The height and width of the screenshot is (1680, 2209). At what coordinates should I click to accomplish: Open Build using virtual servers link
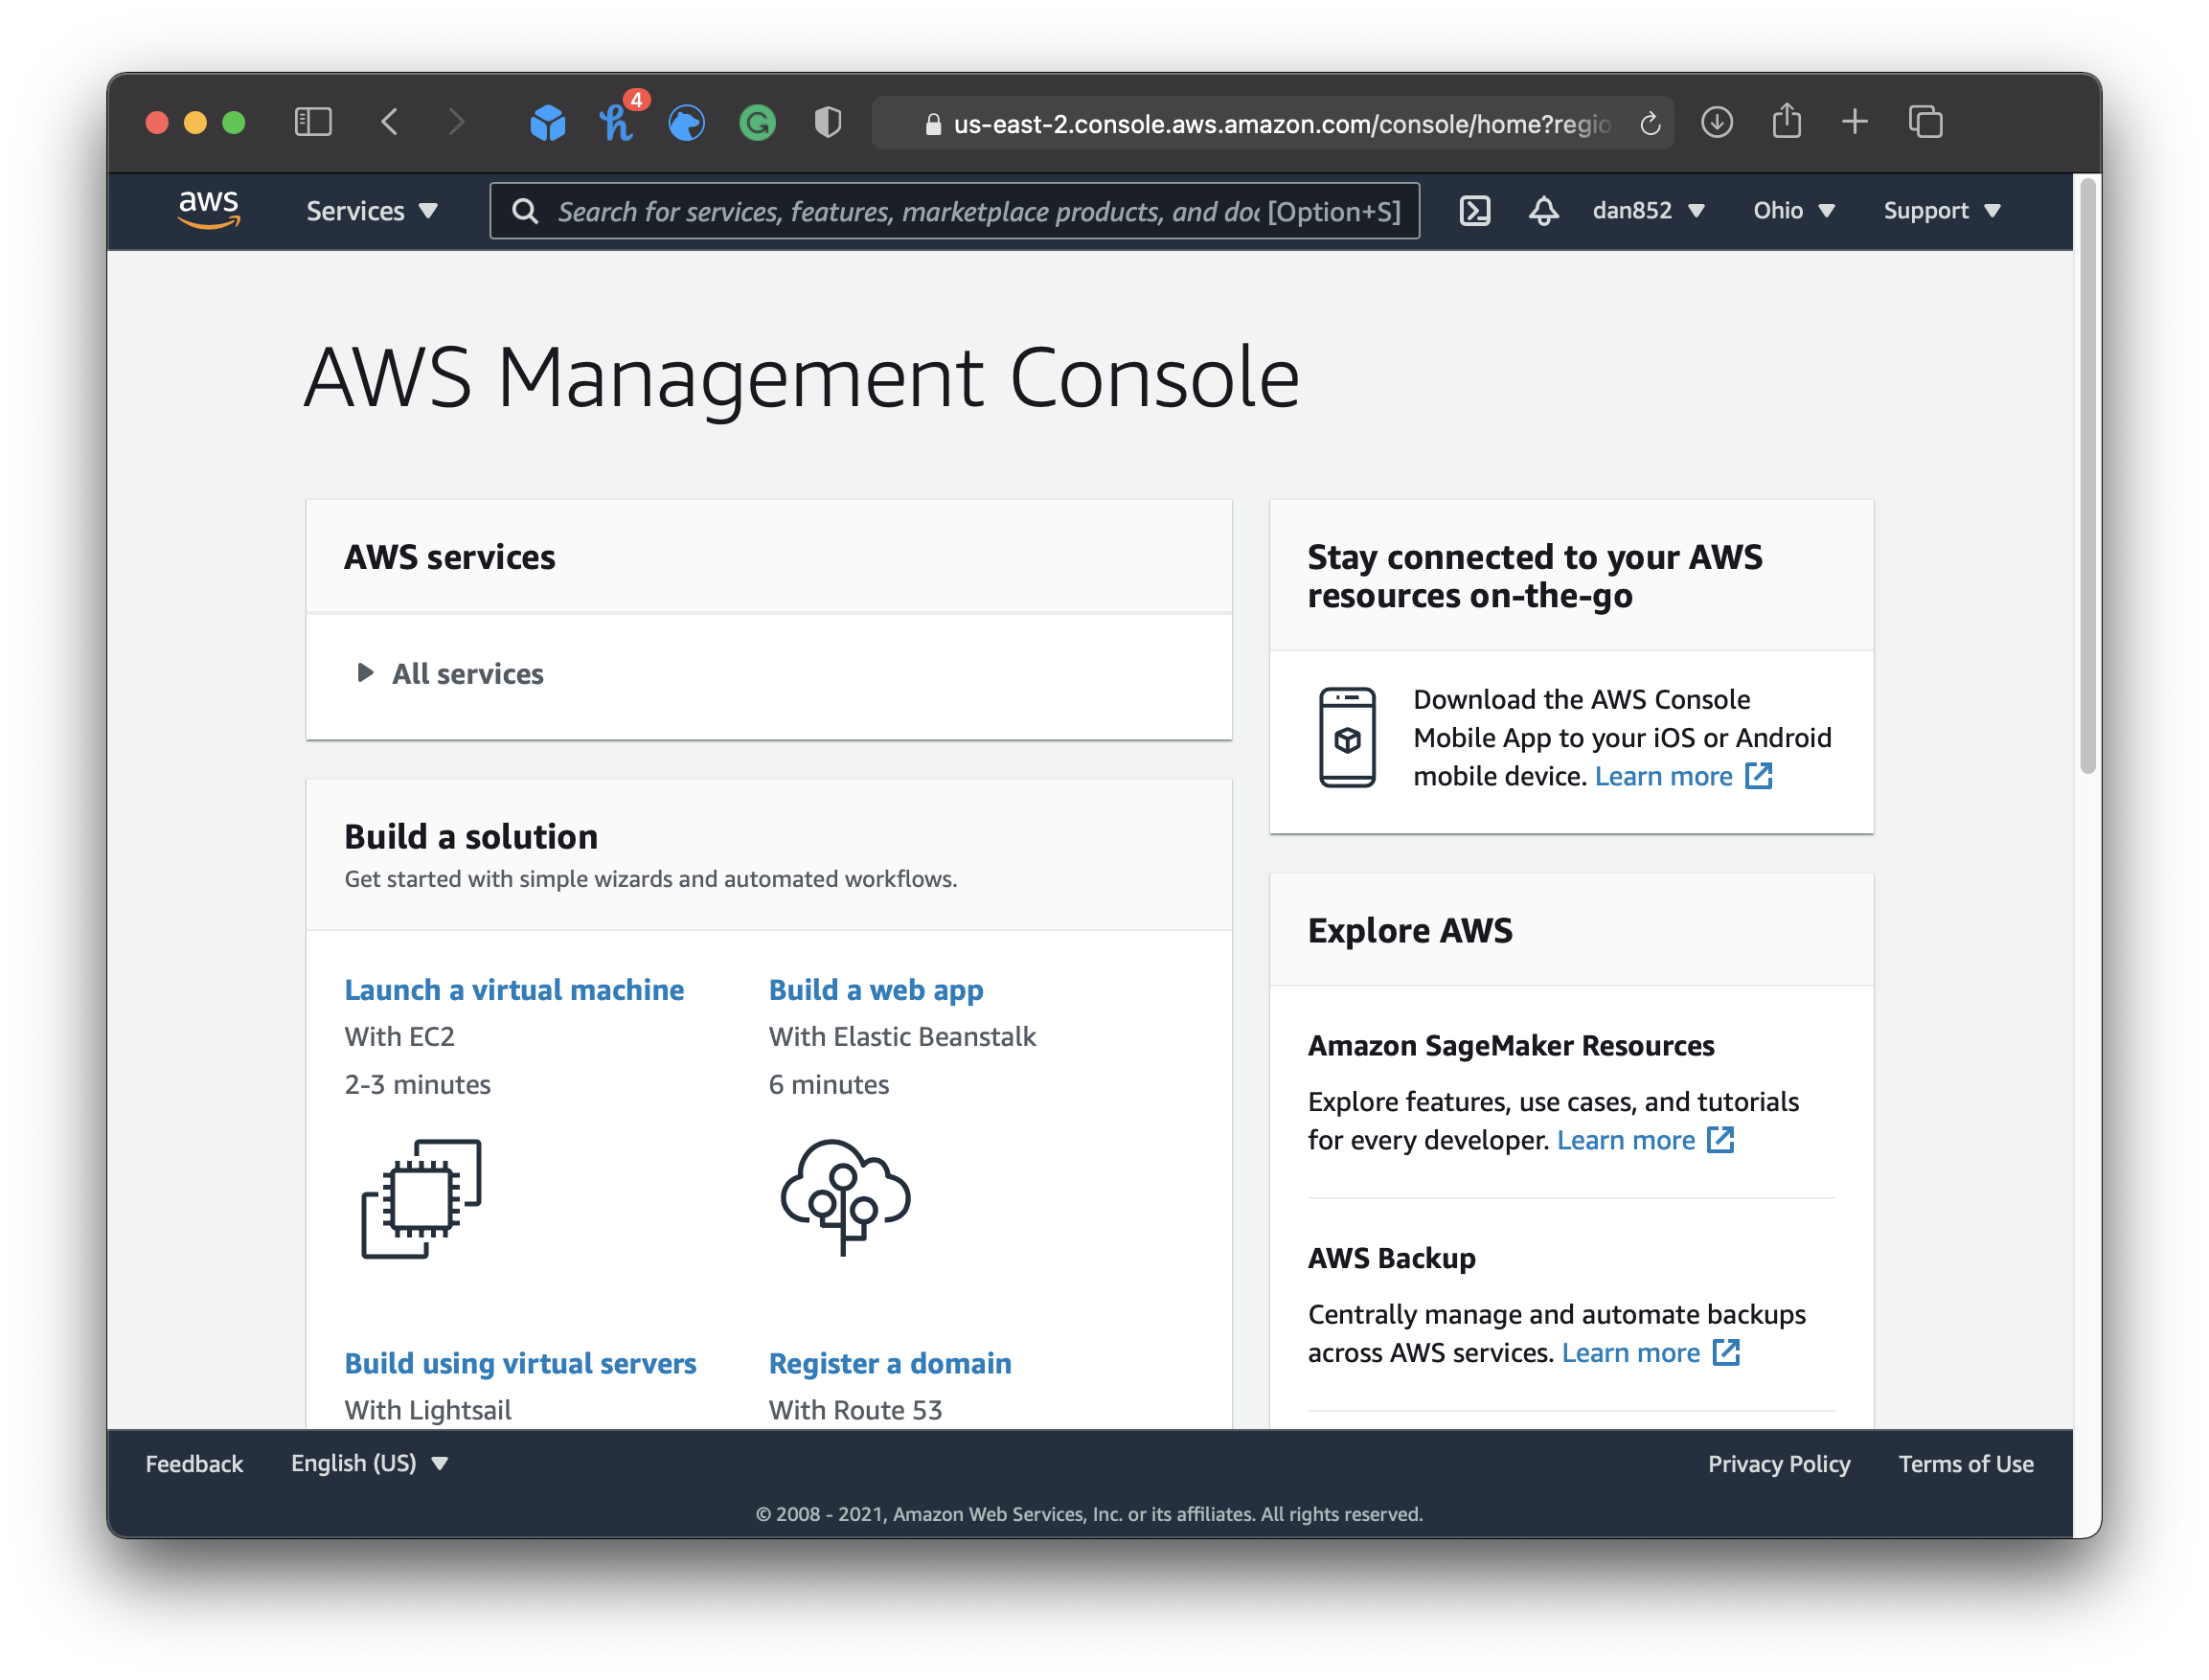520,1363
